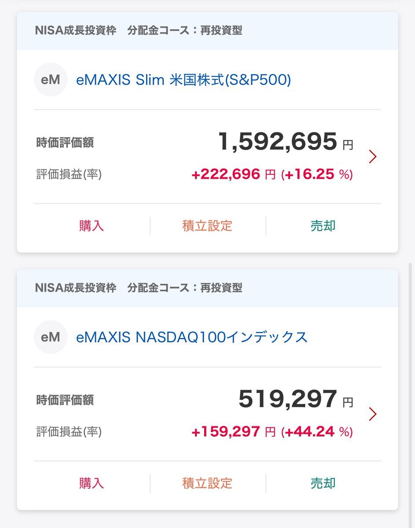Click the eM icon beside the S&P500 fund
415x528 pixels.
(51, 80)
